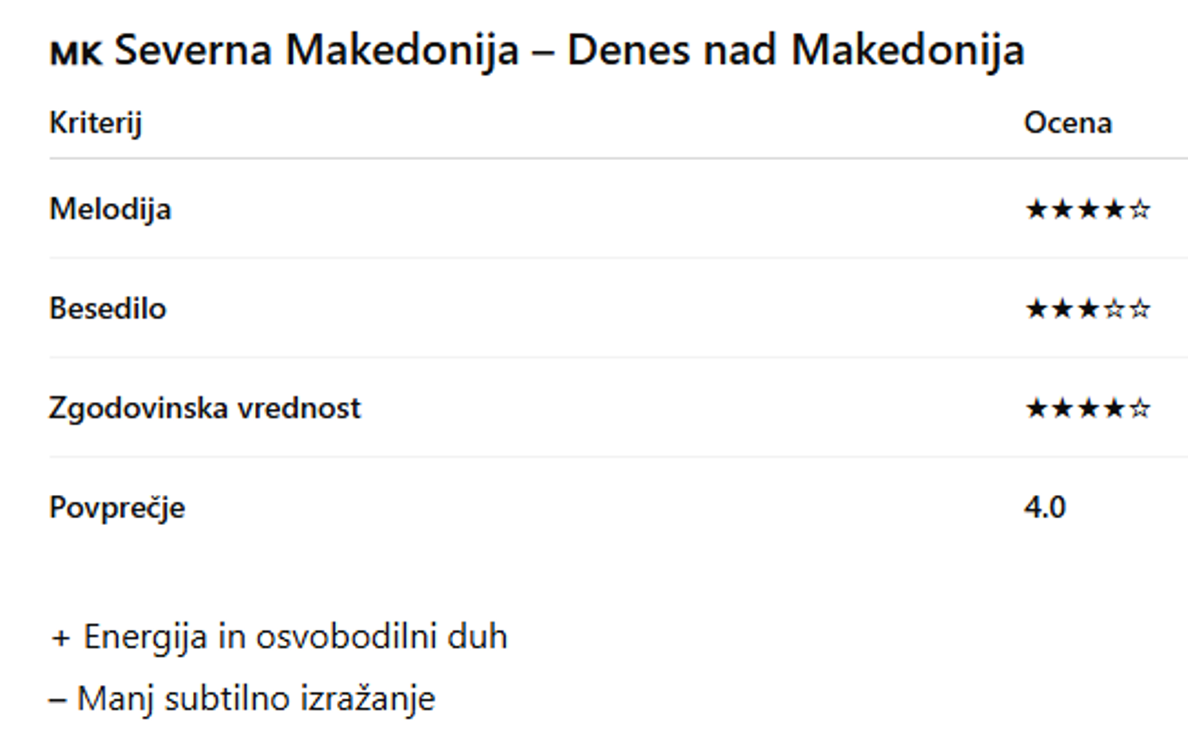The height and width of the screenshot is (748, 1188).
Task: Select the heading Severna Makedonija – Denes nad Makedonija
Action: [x=569, y=50]
